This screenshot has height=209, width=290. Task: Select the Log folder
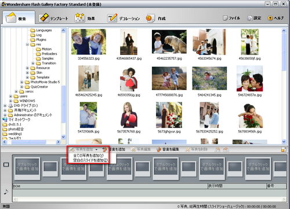pos(36,35)
